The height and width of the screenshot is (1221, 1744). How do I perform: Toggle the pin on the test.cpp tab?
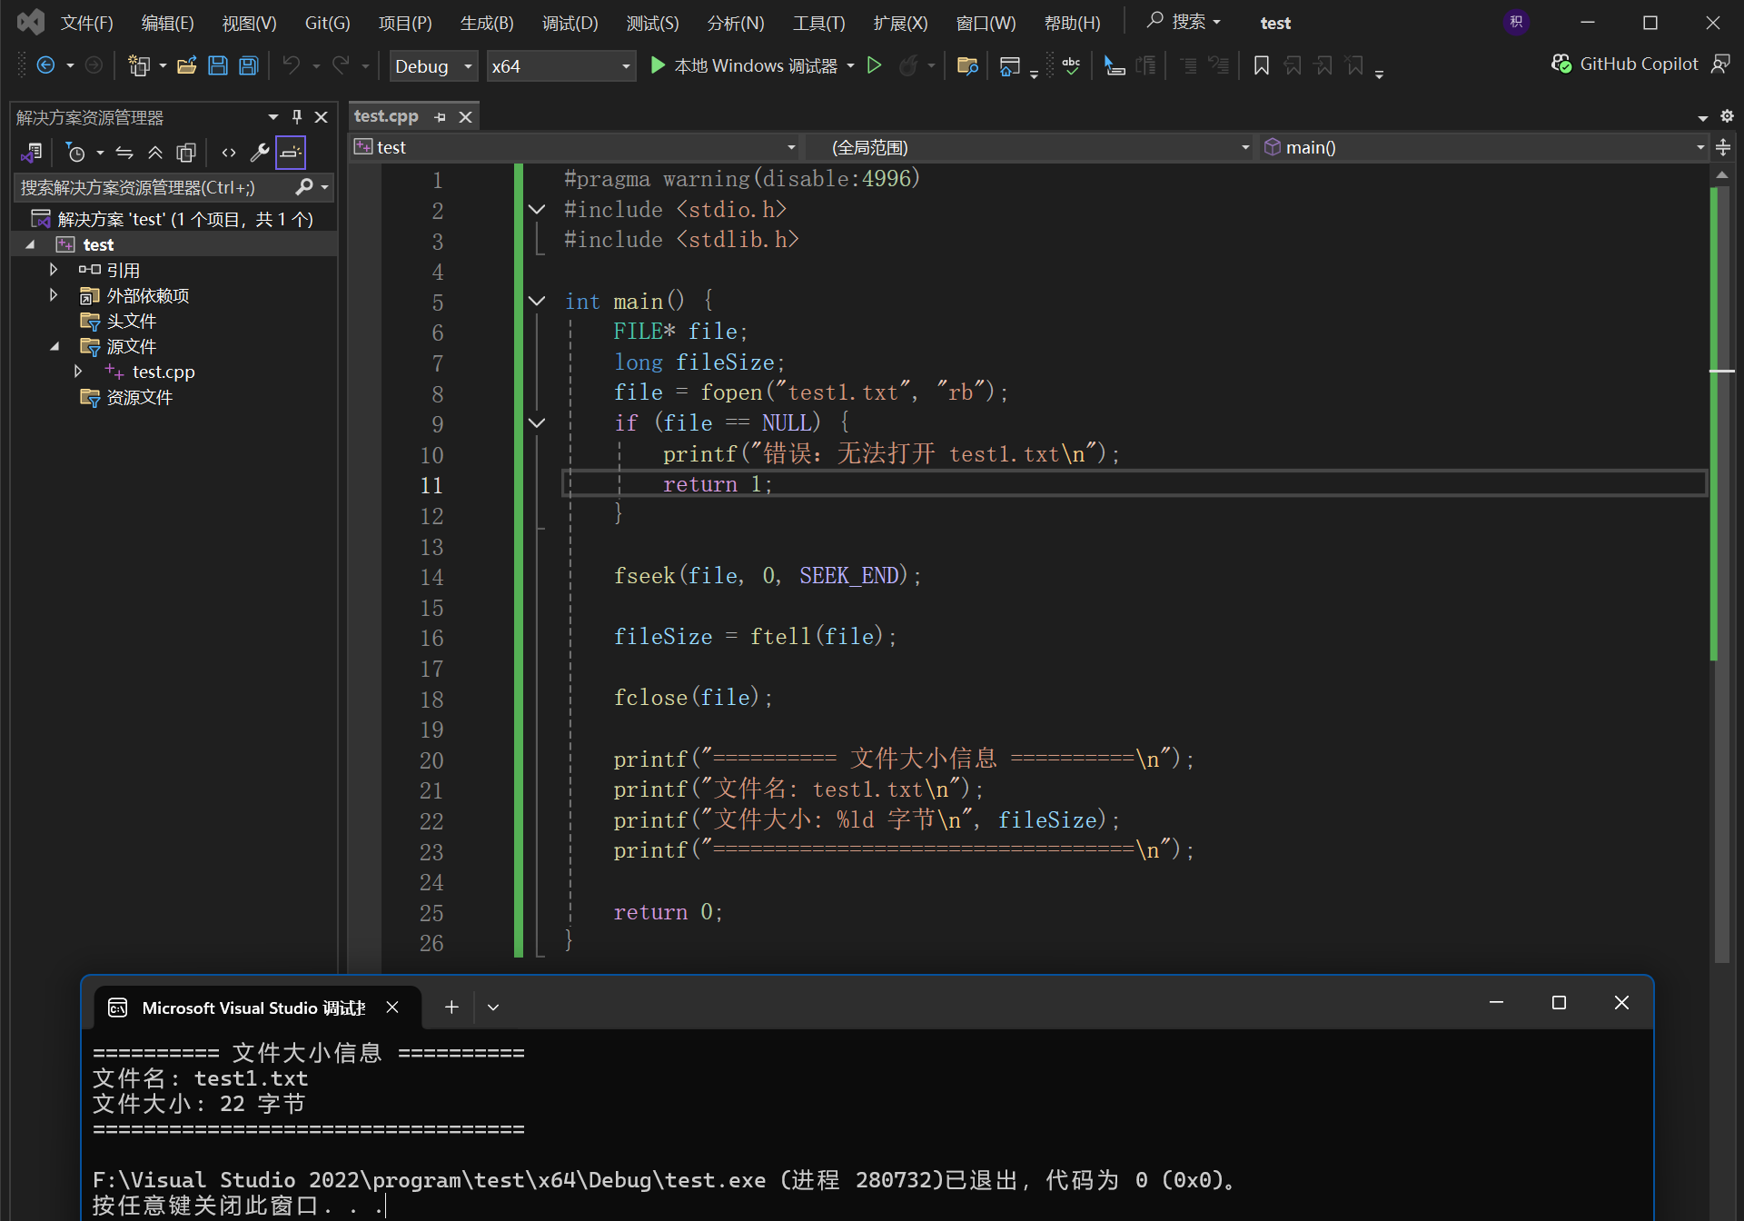coord(441,117)
